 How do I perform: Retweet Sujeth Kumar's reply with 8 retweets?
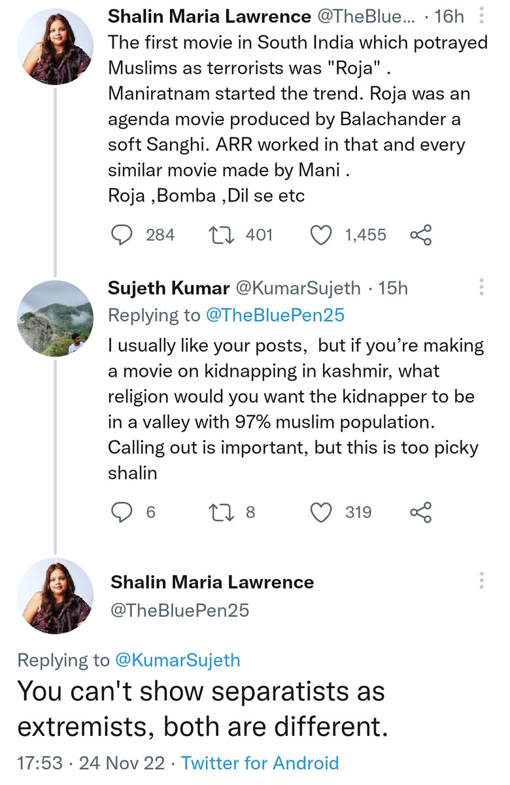click(x=221, y=512)
